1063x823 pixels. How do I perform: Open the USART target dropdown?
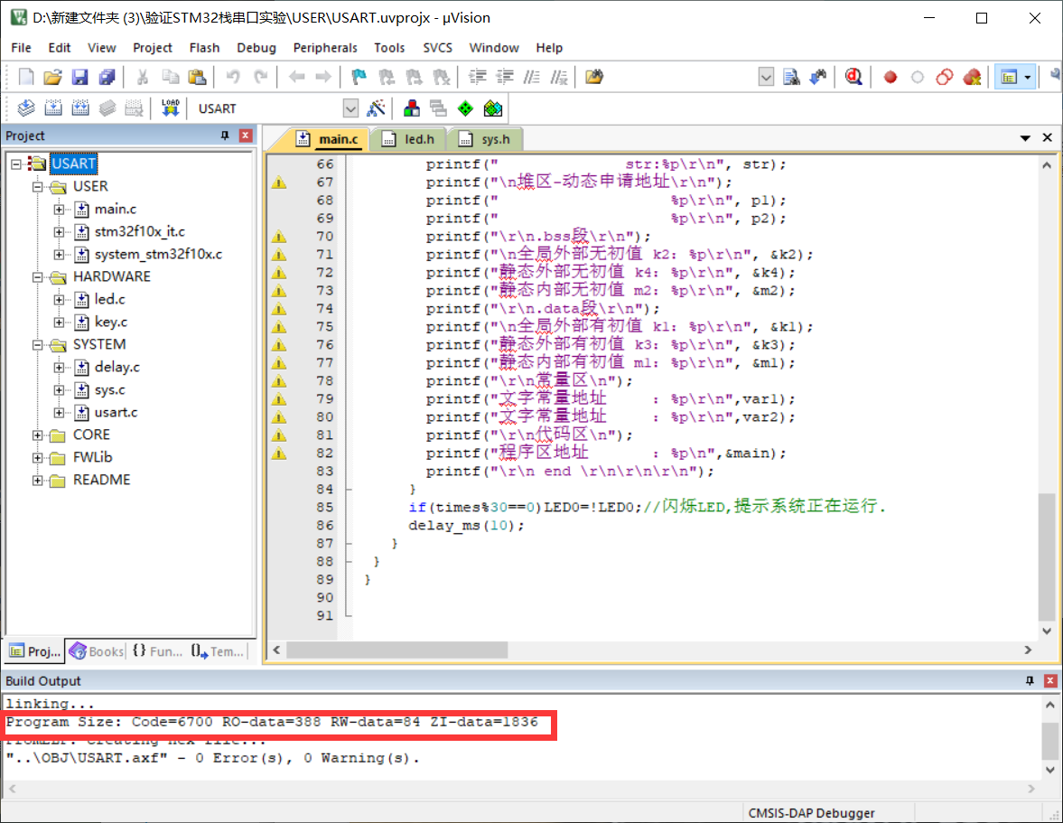(x=350, y=108)
